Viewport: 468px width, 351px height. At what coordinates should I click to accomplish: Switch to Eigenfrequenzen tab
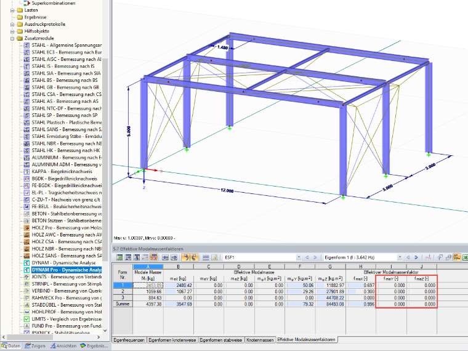click(x=129, y=340)
